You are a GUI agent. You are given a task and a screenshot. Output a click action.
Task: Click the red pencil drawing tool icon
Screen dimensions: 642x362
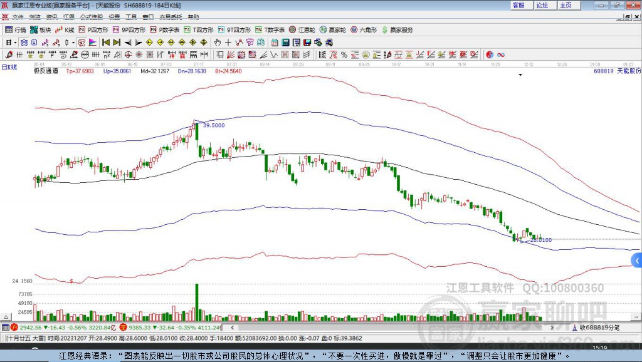[x=9, y=54]
